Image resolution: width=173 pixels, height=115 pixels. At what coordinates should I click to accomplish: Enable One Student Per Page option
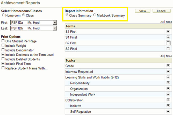click(3, 41)
